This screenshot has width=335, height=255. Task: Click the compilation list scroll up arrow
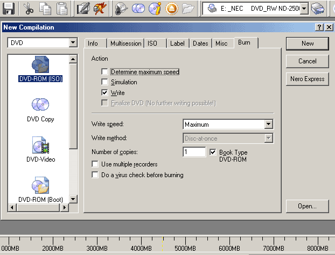[73, 59]
